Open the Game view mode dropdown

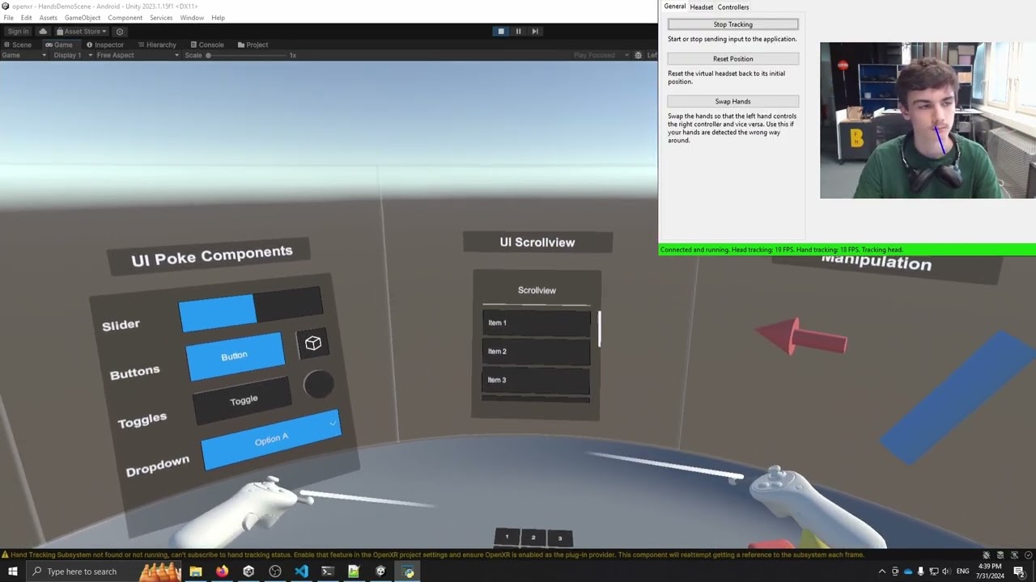pos(23,55)
